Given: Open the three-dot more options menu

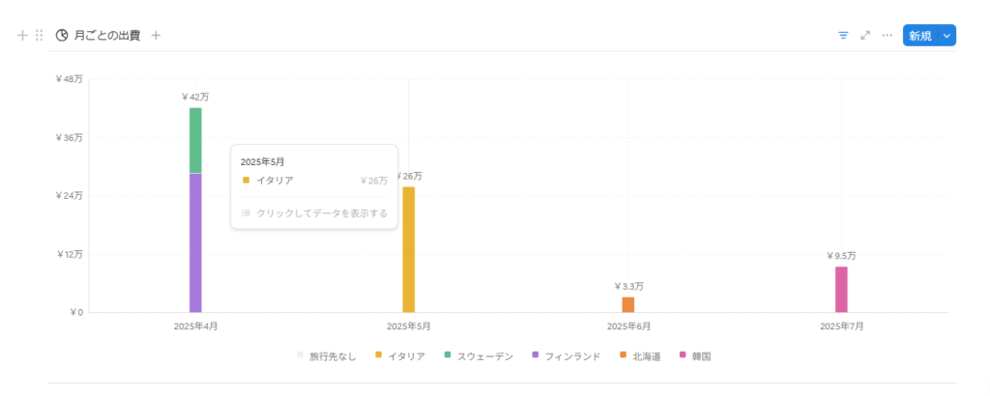Looking at the screenshot, I should pos(888,36).
